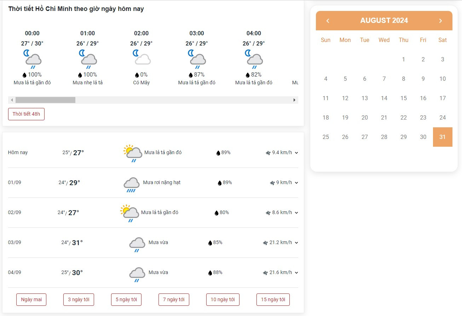The image size is (462, 316).
Task: Click the wind icon beside 8.6 km/h
Action: pyautogui.click(x=268, y=213)
